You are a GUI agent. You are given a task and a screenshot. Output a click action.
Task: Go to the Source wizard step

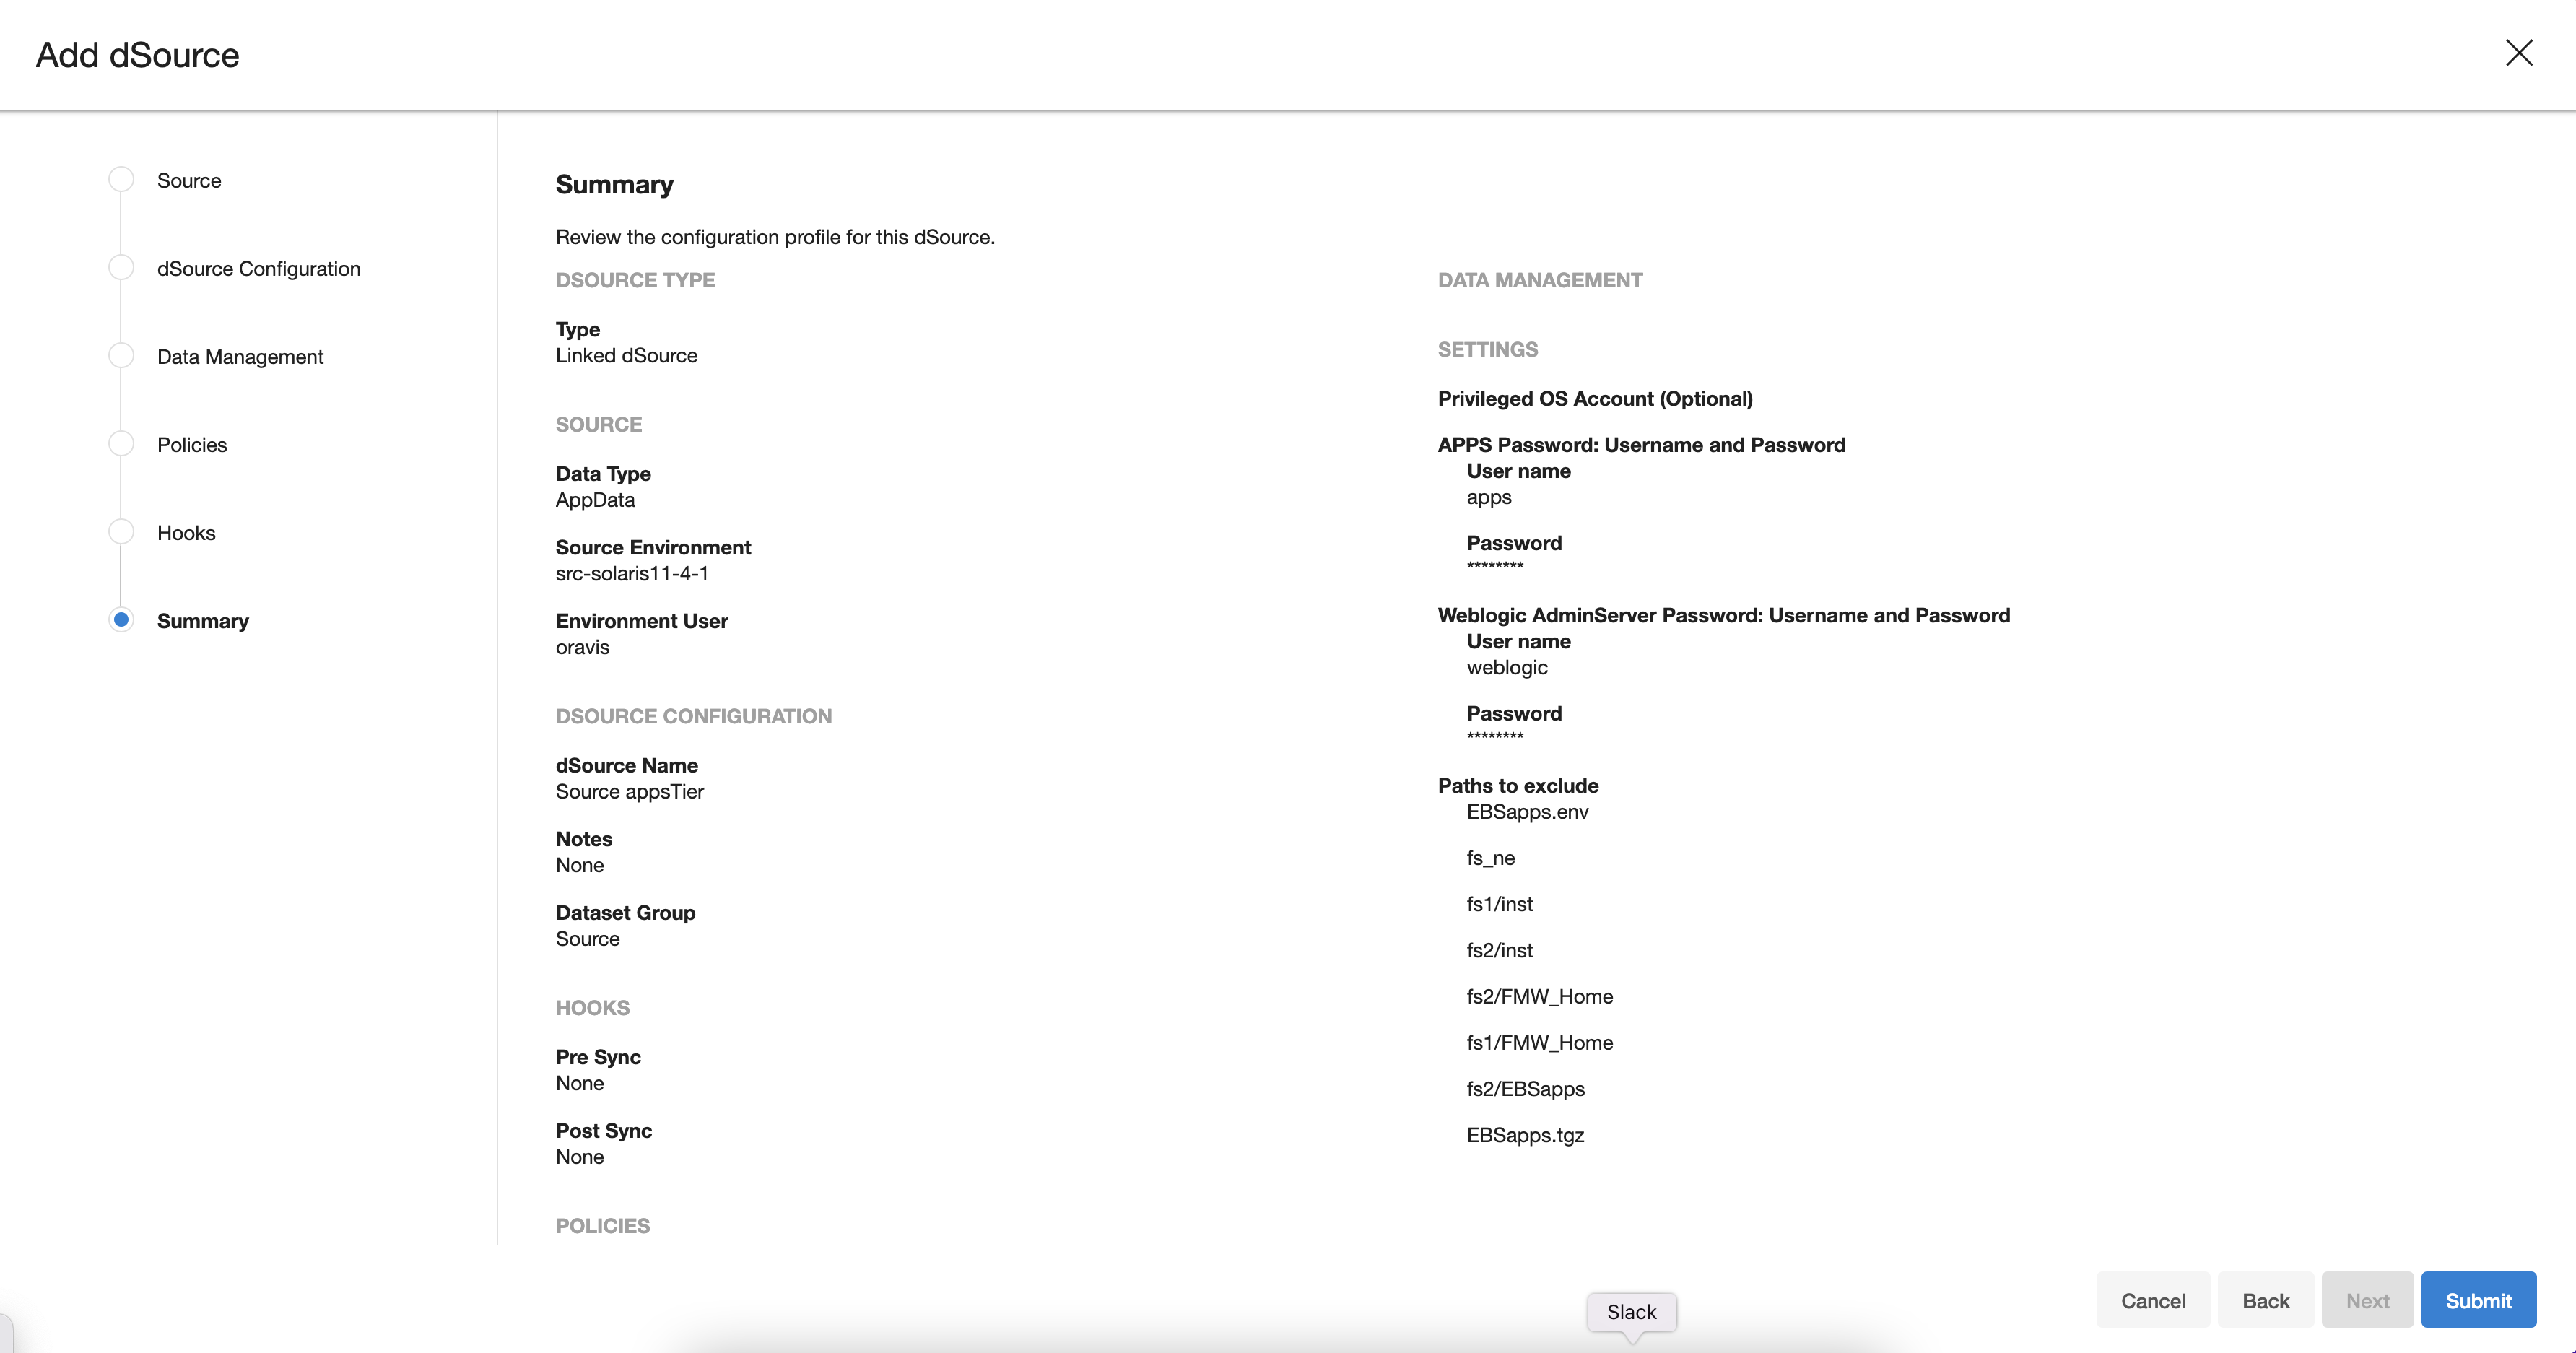189,181
